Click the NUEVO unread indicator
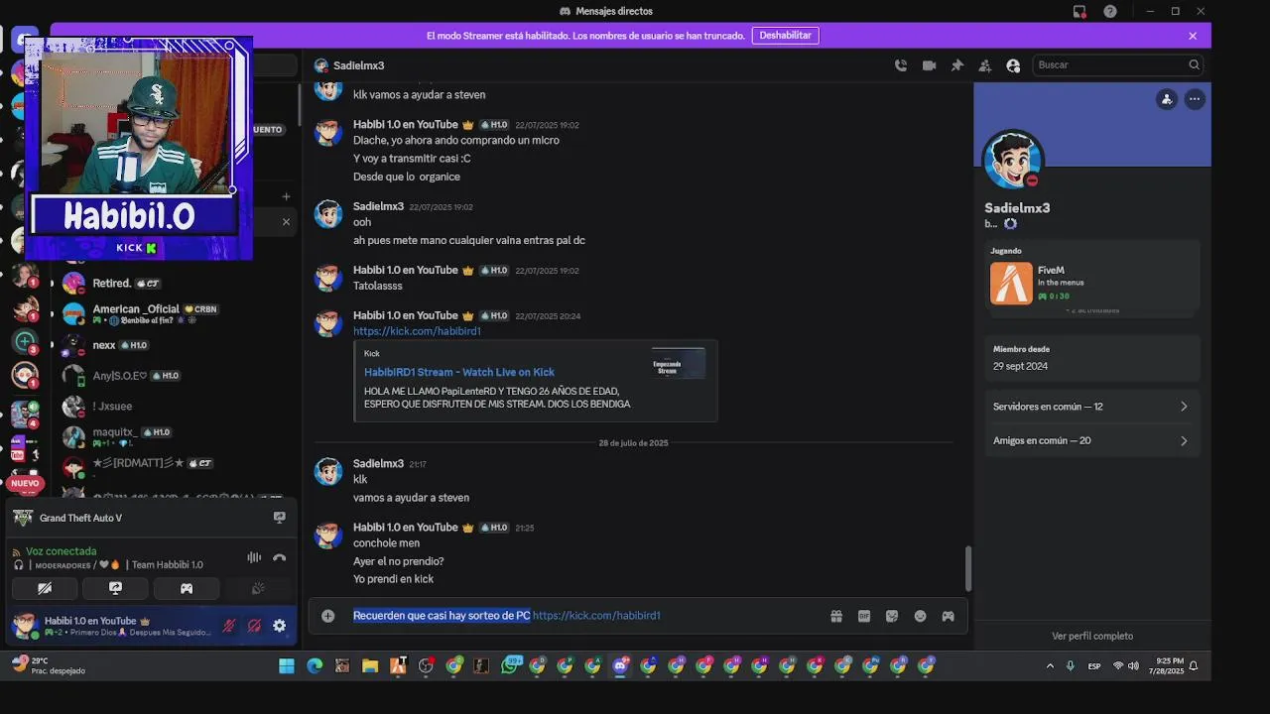The width and height of the screenshot is (1270, 714). coord(25,483)
